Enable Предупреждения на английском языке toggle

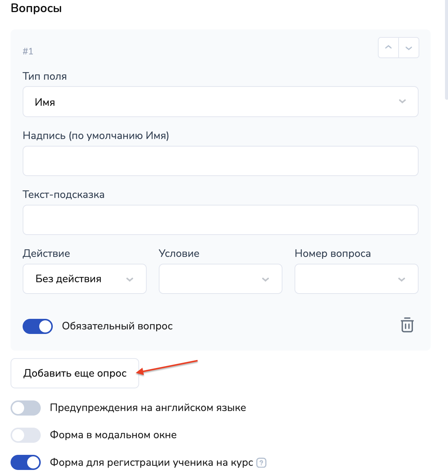click(26, 408)
